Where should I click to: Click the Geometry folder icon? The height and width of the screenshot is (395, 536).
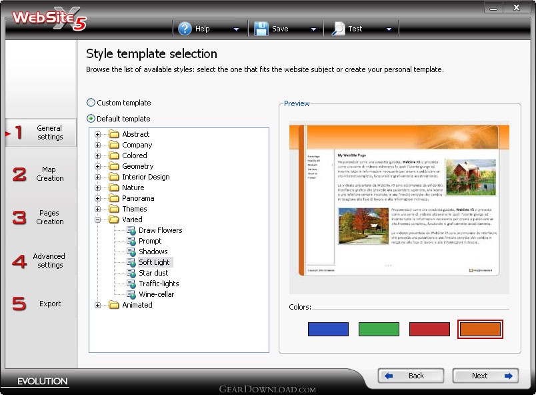pos(114,166)
